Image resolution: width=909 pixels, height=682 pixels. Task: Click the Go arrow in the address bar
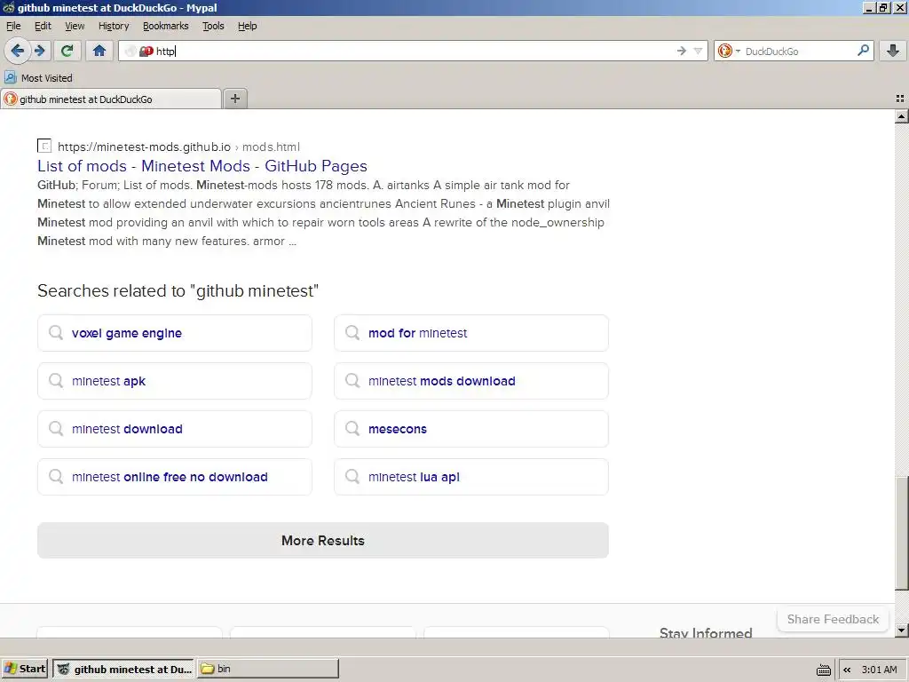(681, 51)
